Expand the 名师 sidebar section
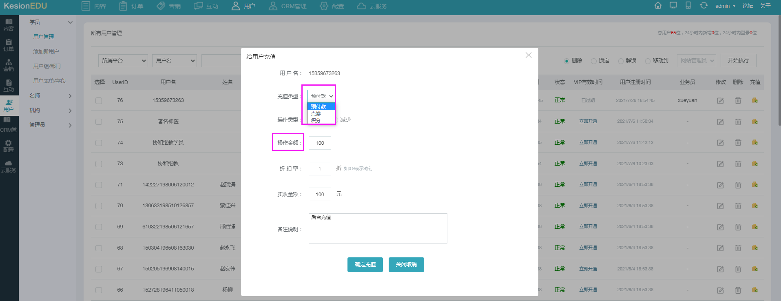 pyautogui.click(x=51, y=95)
